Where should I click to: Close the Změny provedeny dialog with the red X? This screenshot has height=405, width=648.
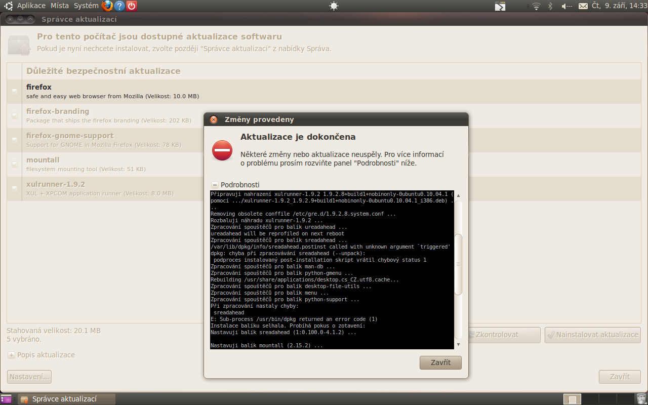coord(214,119)
